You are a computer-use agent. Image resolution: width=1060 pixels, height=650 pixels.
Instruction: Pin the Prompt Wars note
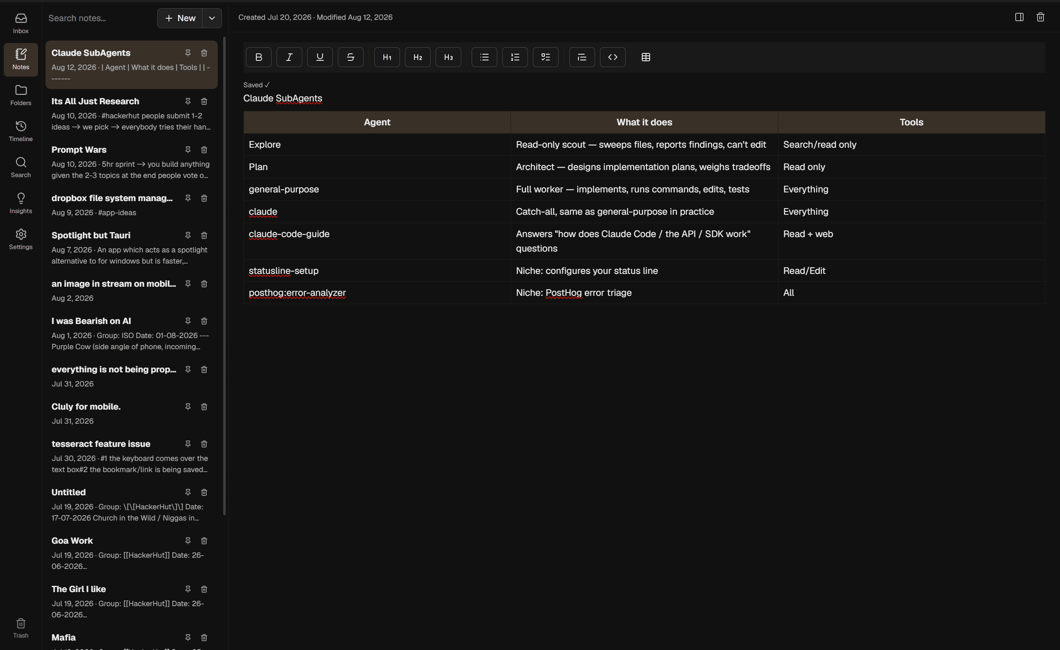(188, 150)
